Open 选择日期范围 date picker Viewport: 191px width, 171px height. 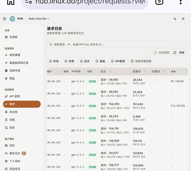[x=141, y=61]
